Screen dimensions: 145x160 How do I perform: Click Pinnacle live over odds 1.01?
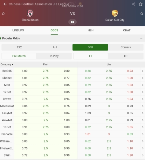(88, 134)
